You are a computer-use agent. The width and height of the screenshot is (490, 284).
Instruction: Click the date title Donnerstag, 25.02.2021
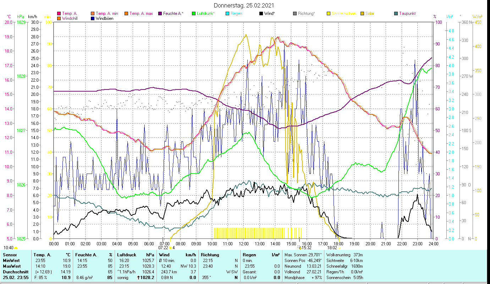point(244,6)
